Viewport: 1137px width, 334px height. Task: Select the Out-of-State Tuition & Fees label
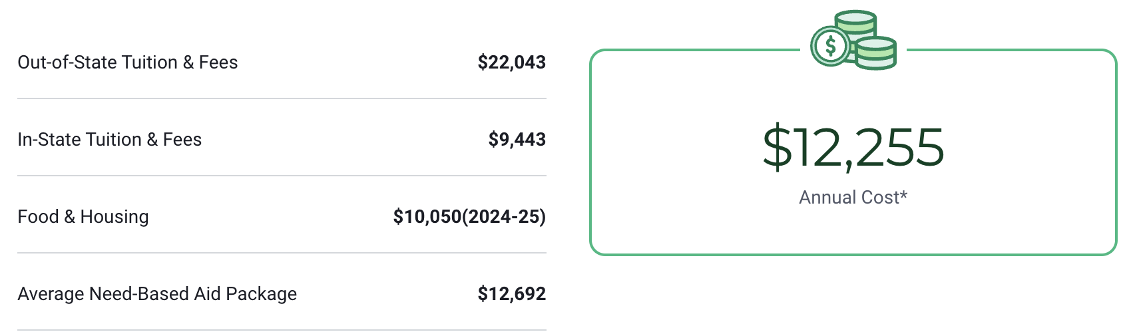127,63
